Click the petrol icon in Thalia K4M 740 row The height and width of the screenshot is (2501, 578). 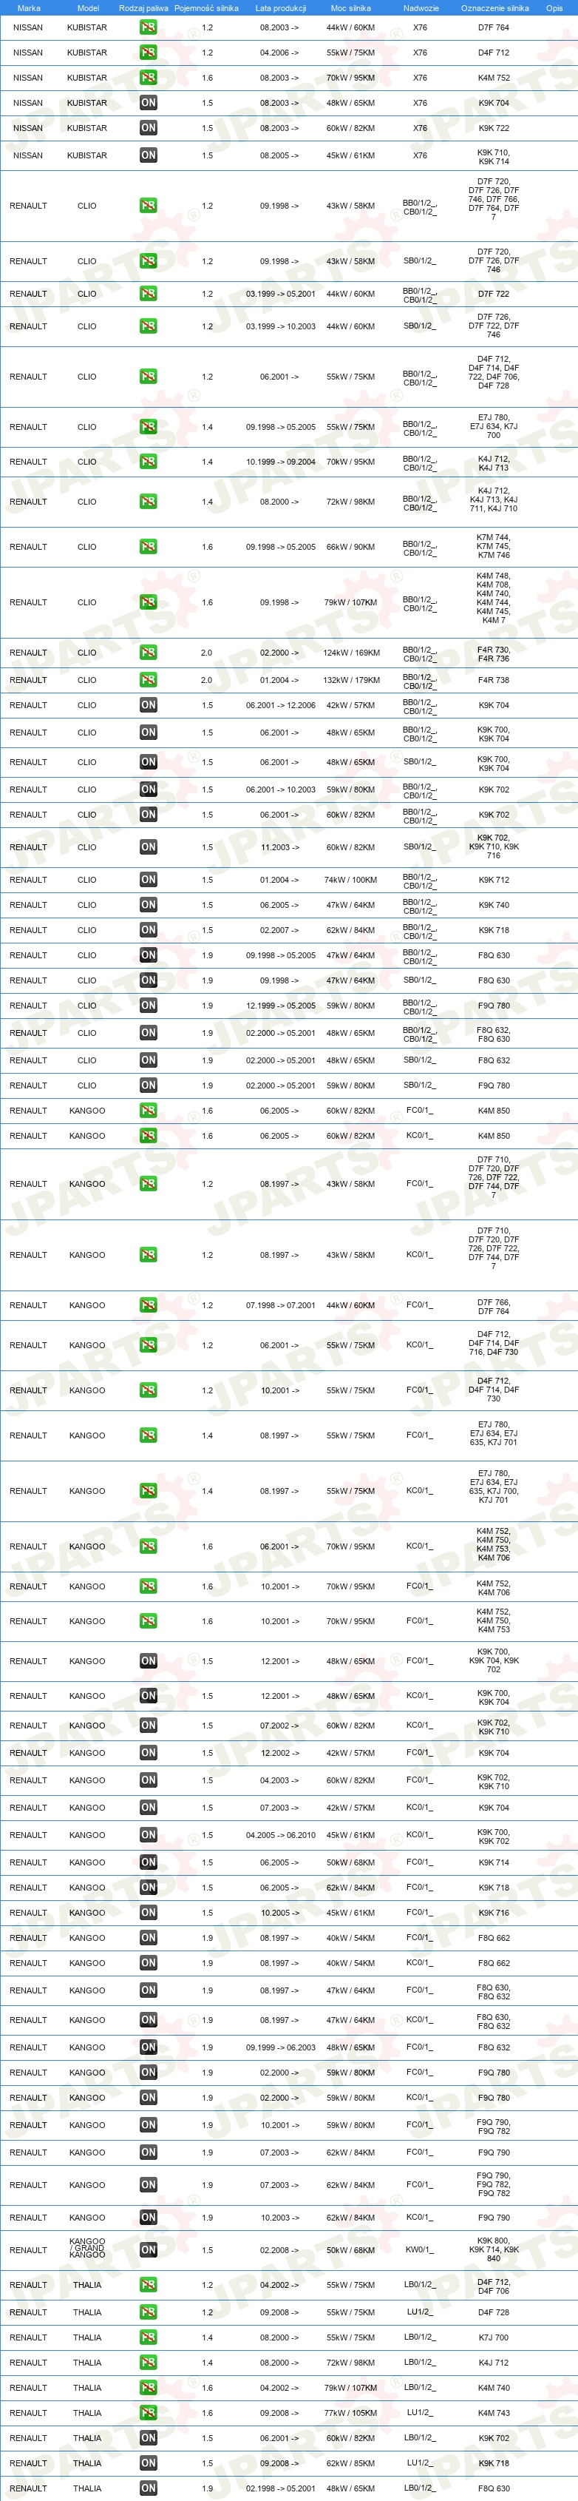149,2387
